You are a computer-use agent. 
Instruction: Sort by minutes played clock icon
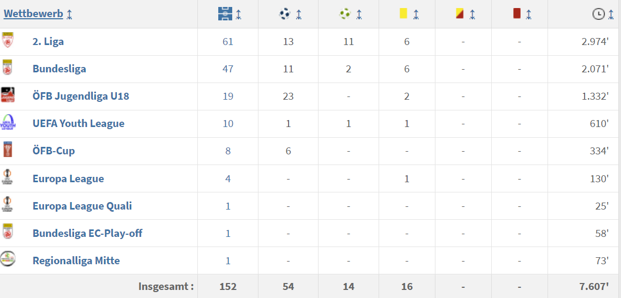pos(598,14)
